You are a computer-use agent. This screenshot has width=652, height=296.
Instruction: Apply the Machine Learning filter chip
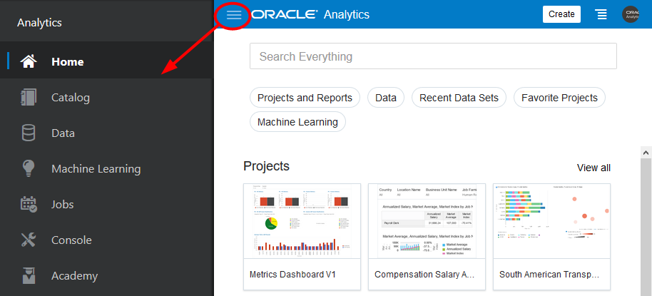point(297,122)
